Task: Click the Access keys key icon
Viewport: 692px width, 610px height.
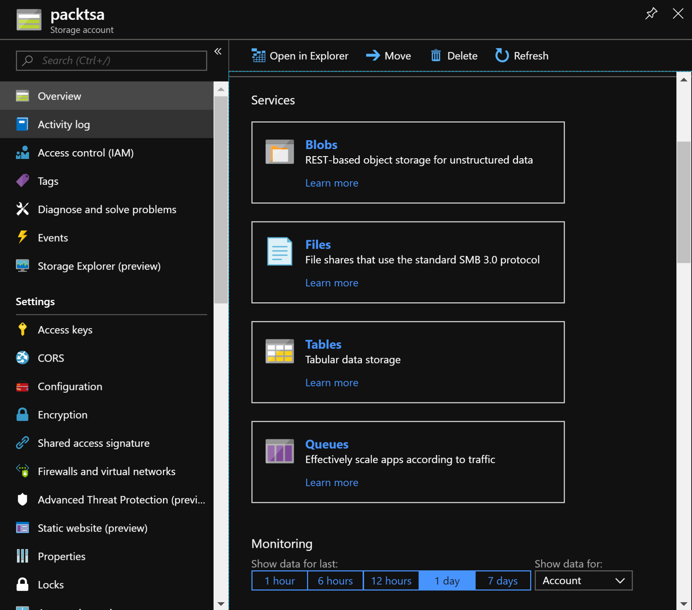Action: click(x=22, y=329)
